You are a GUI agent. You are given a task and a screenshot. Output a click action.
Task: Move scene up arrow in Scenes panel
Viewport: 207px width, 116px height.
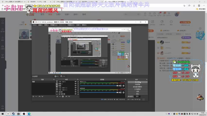point(40,96)
